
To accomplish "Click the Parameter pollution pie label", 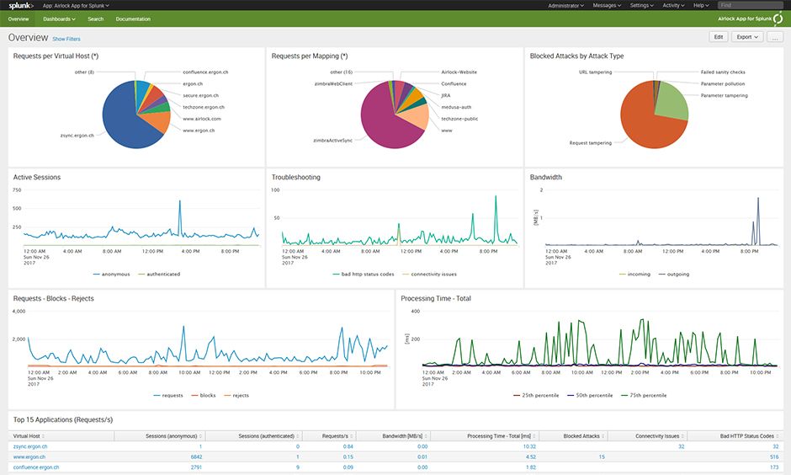I will 723,83.
